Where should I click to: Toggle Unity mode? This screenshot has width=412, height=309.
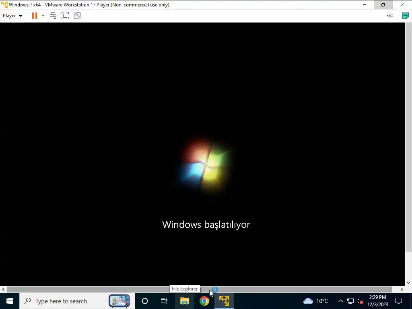tap(77, 16)
